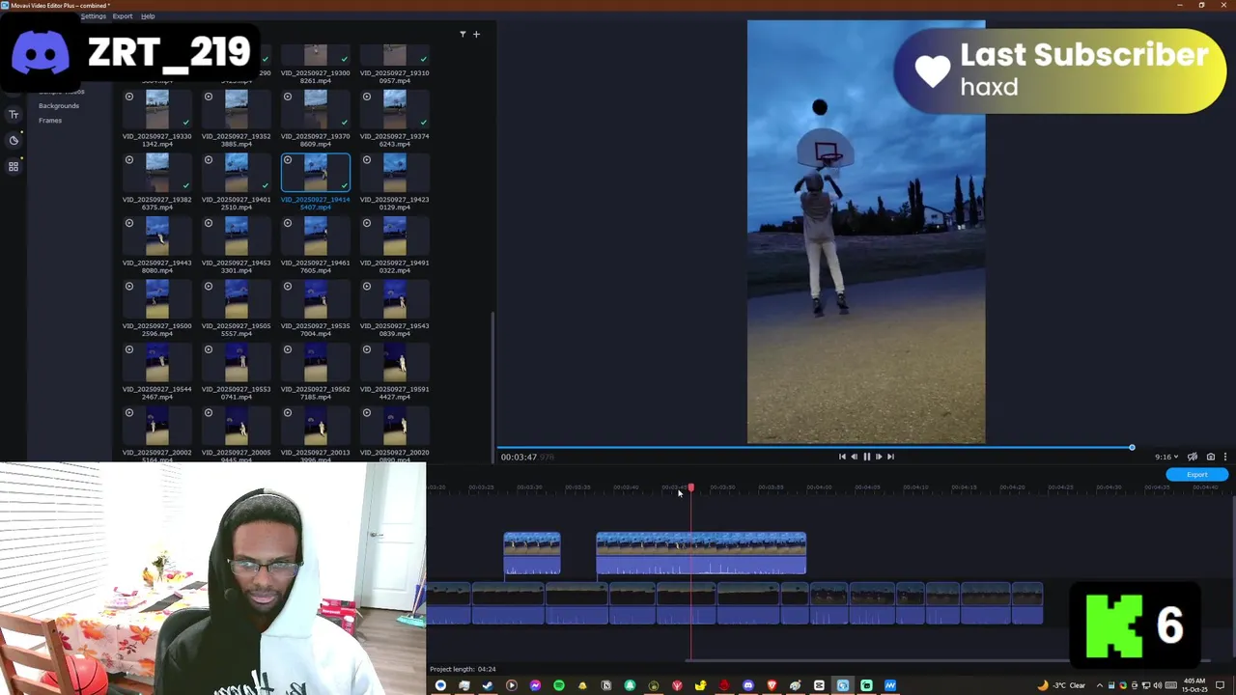
Task: Pause the preview playback
Action: pyautogui.click(x=866, y=457)
